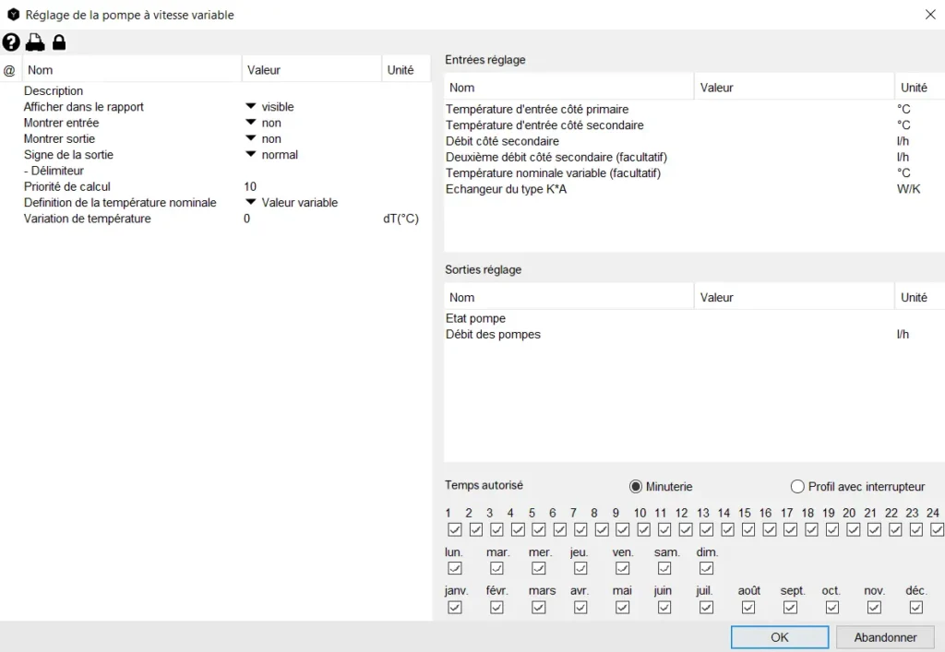
Task: Toggle the sam. day checkbox
Action: pyautogui.click(x=664, y=569)
